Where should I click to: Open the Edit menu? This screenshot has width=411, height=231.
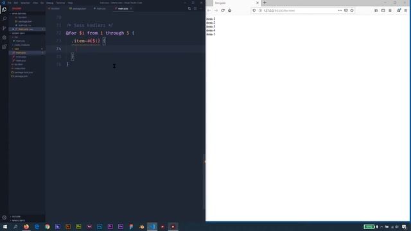15,3
